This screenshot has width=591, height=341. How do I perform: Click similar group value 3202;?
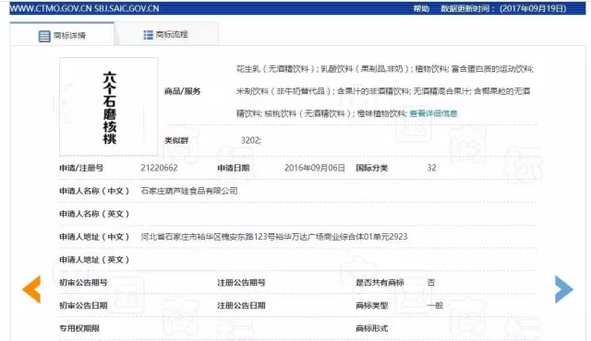click(251, 140)
